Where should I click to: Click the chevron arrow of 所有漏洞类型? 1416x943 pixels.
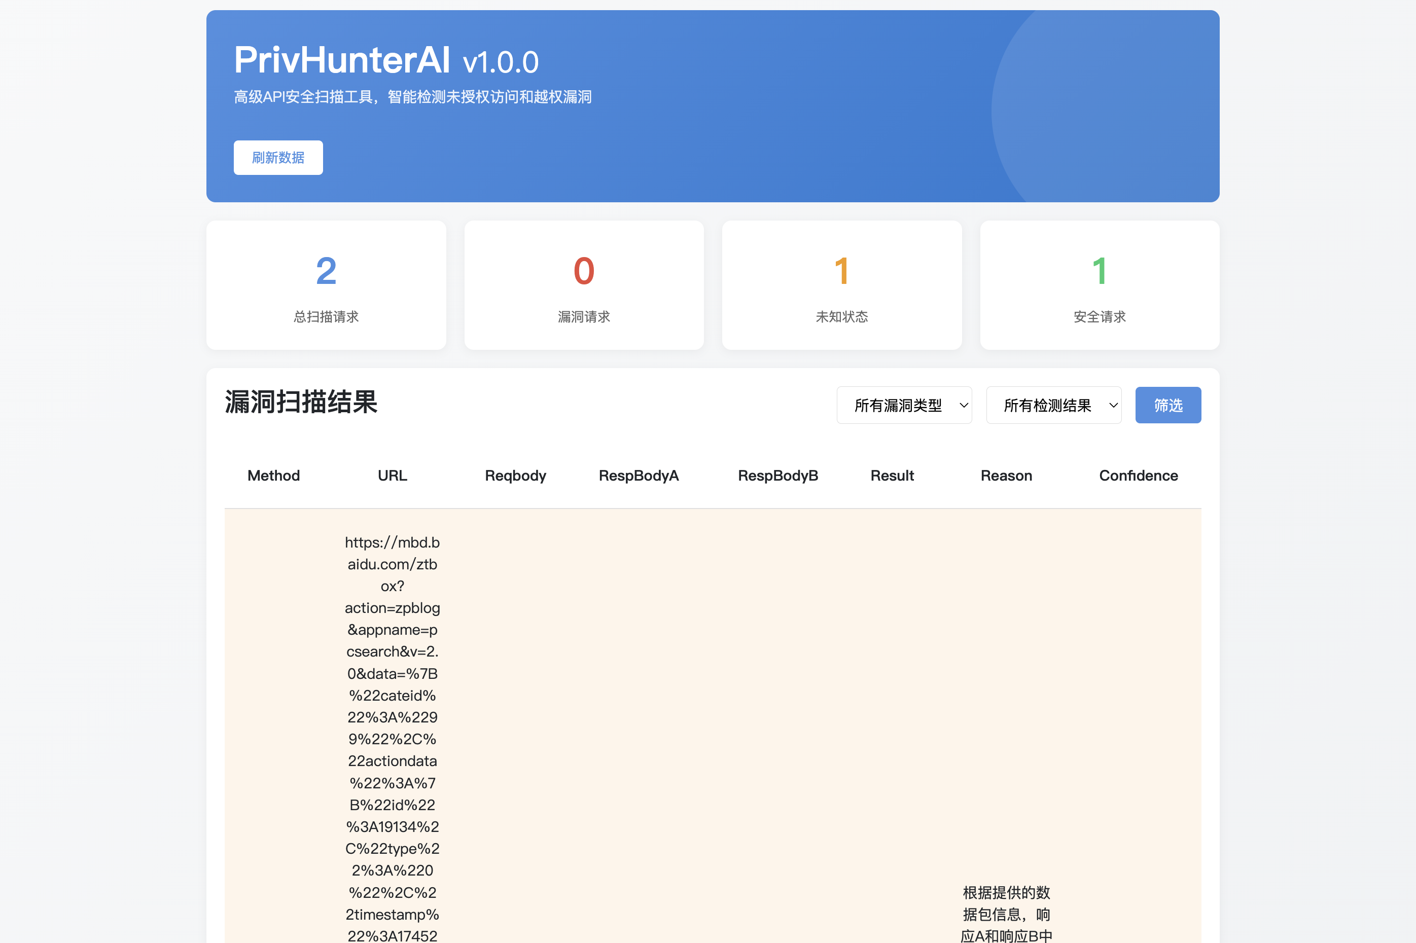[964, 406]
